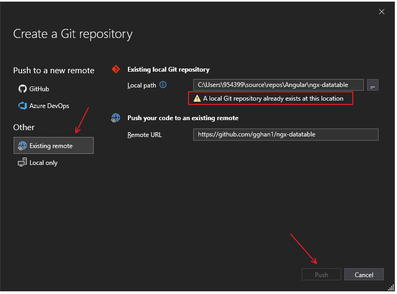
Task: Click the Push button
Action: point(321,275)
